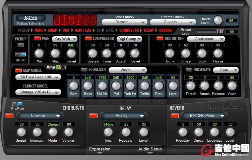Screen dimensions: 252x160
Task: Open the Gate noisegate type dropdown
Action: (226, 70)
